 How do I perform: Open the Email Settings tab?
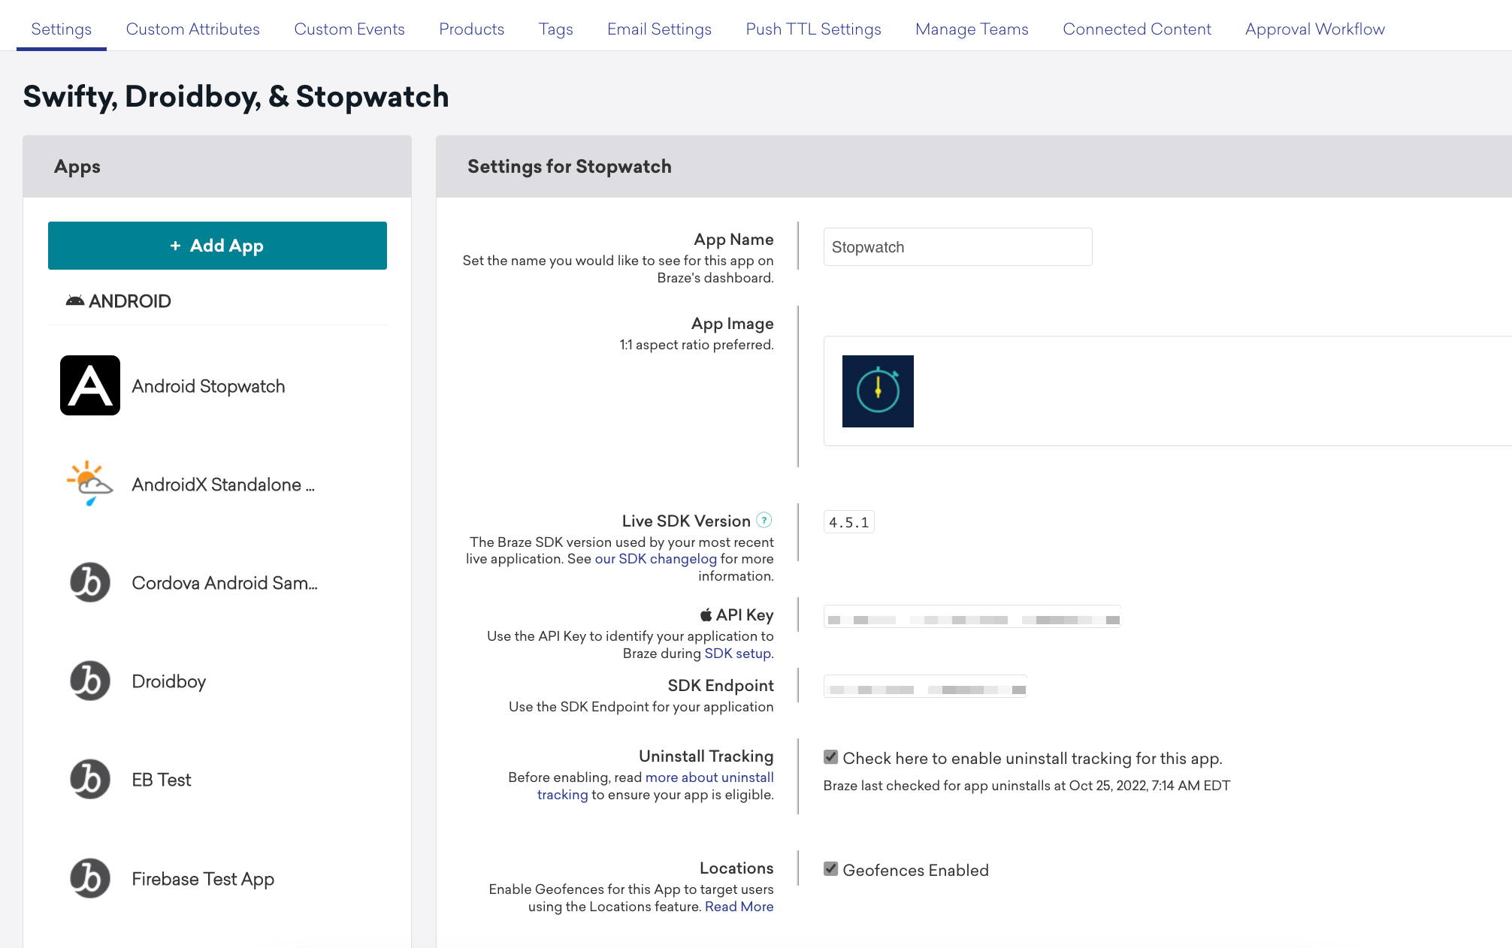tap(660, 29)
